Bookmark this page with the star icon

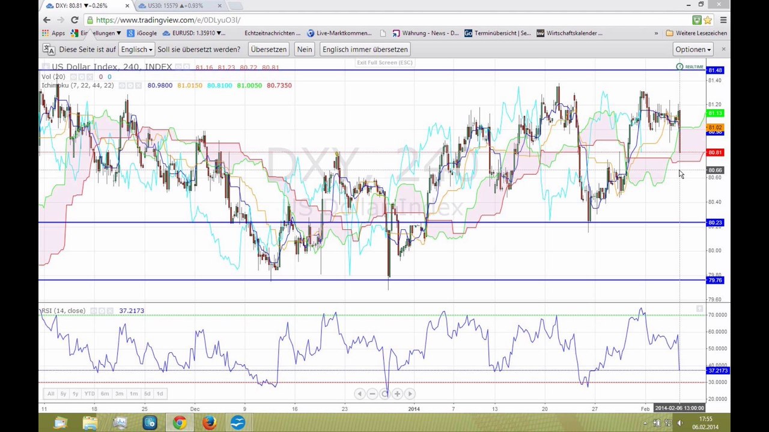[707, 20]
